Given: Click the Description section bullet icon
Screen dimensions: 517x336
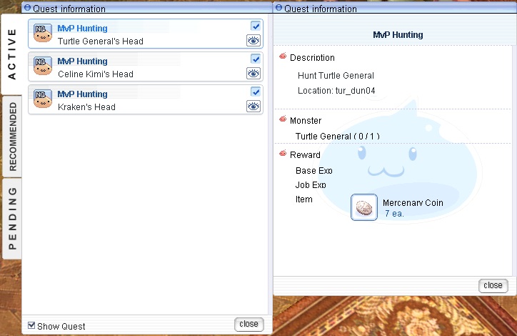Looking at the screenshot, I should click(283, 56).
